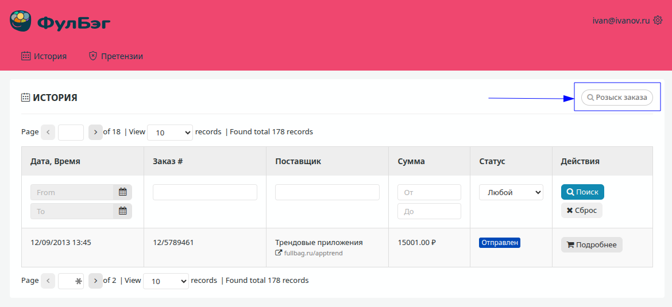
Task: Click the Сумма 'От' minimum field
Action: [x=429, y=192]
